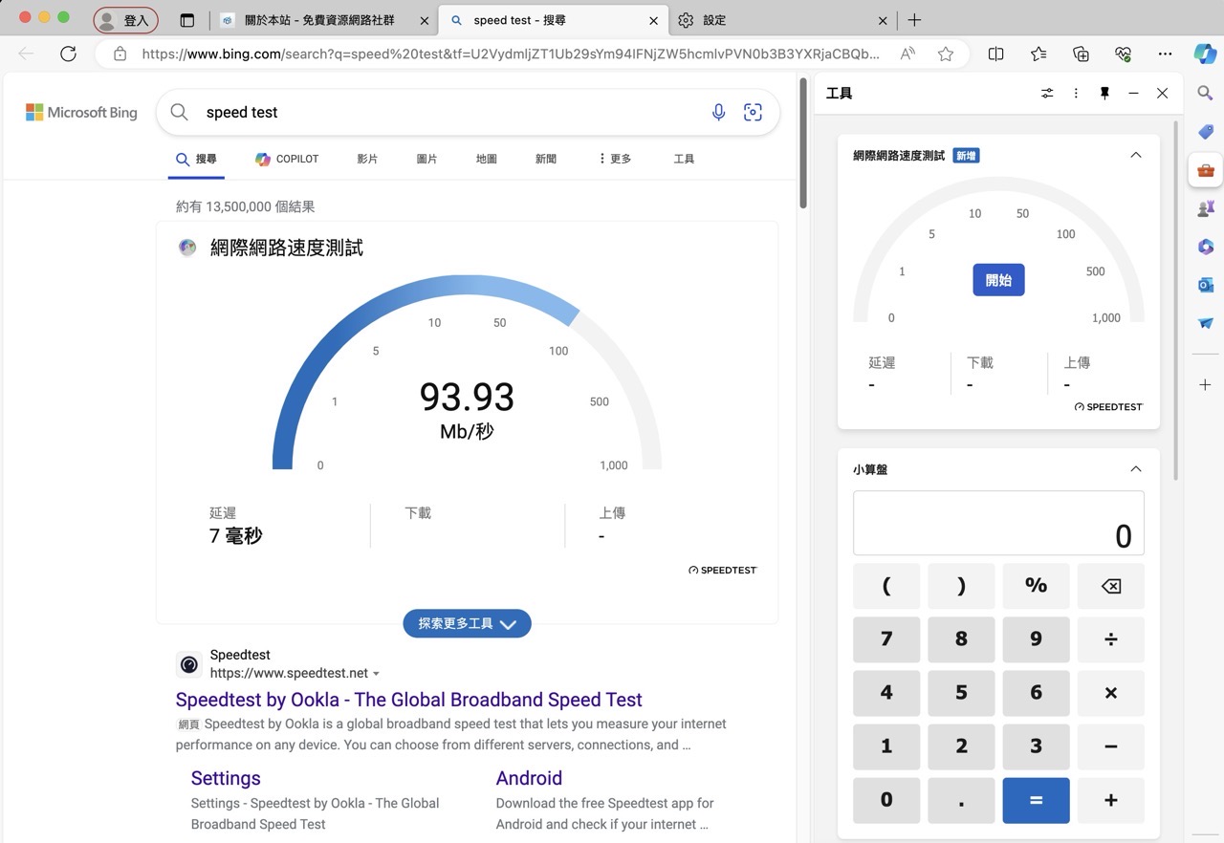Click calculator decimal point key
The image size is (1224, 843).
pos(961,800)
